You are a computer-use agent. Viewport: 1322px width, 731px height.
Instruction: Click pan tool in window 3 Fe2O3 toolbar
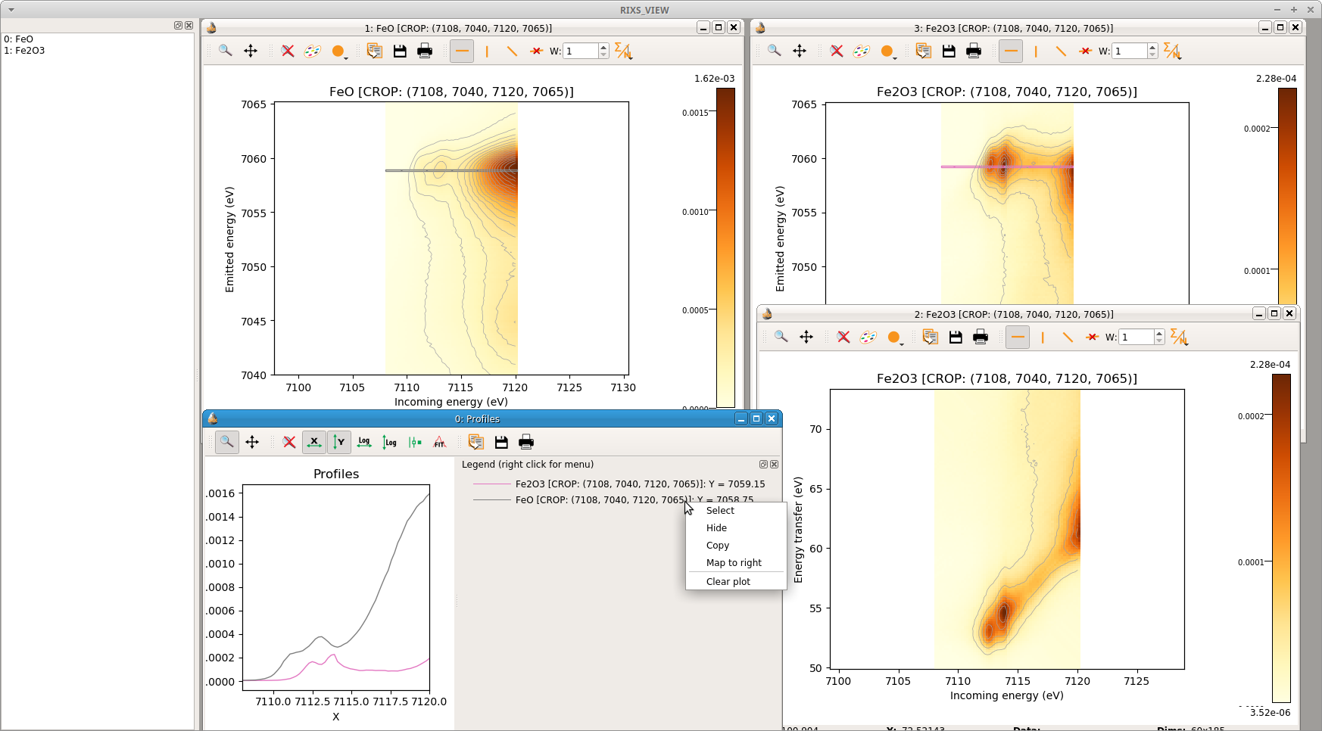point(800,51)
